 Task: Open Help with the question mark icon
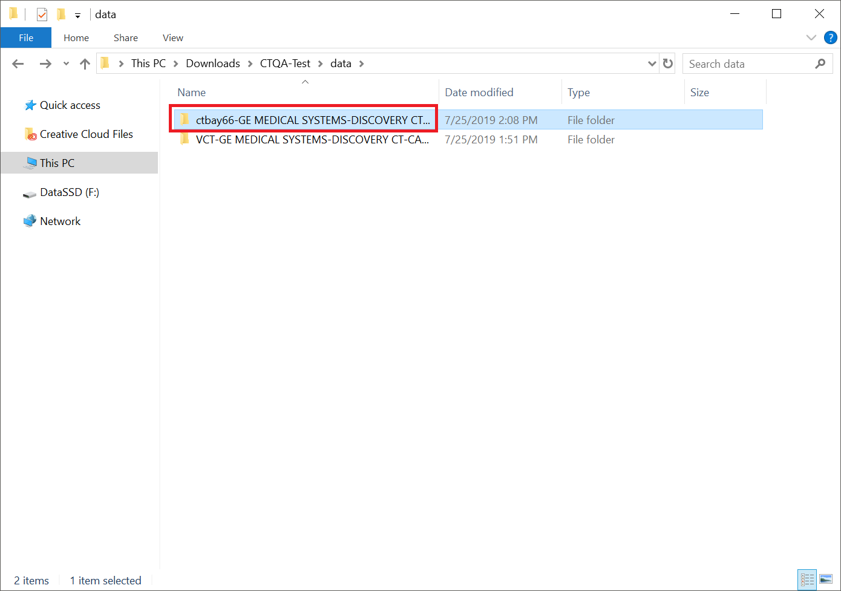pos(831,38)
